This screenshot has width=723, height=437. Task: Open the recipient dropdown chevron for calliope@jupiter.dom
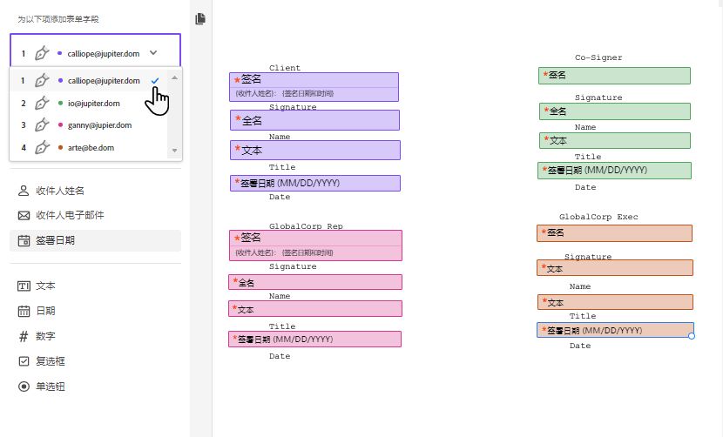(153, 53)
